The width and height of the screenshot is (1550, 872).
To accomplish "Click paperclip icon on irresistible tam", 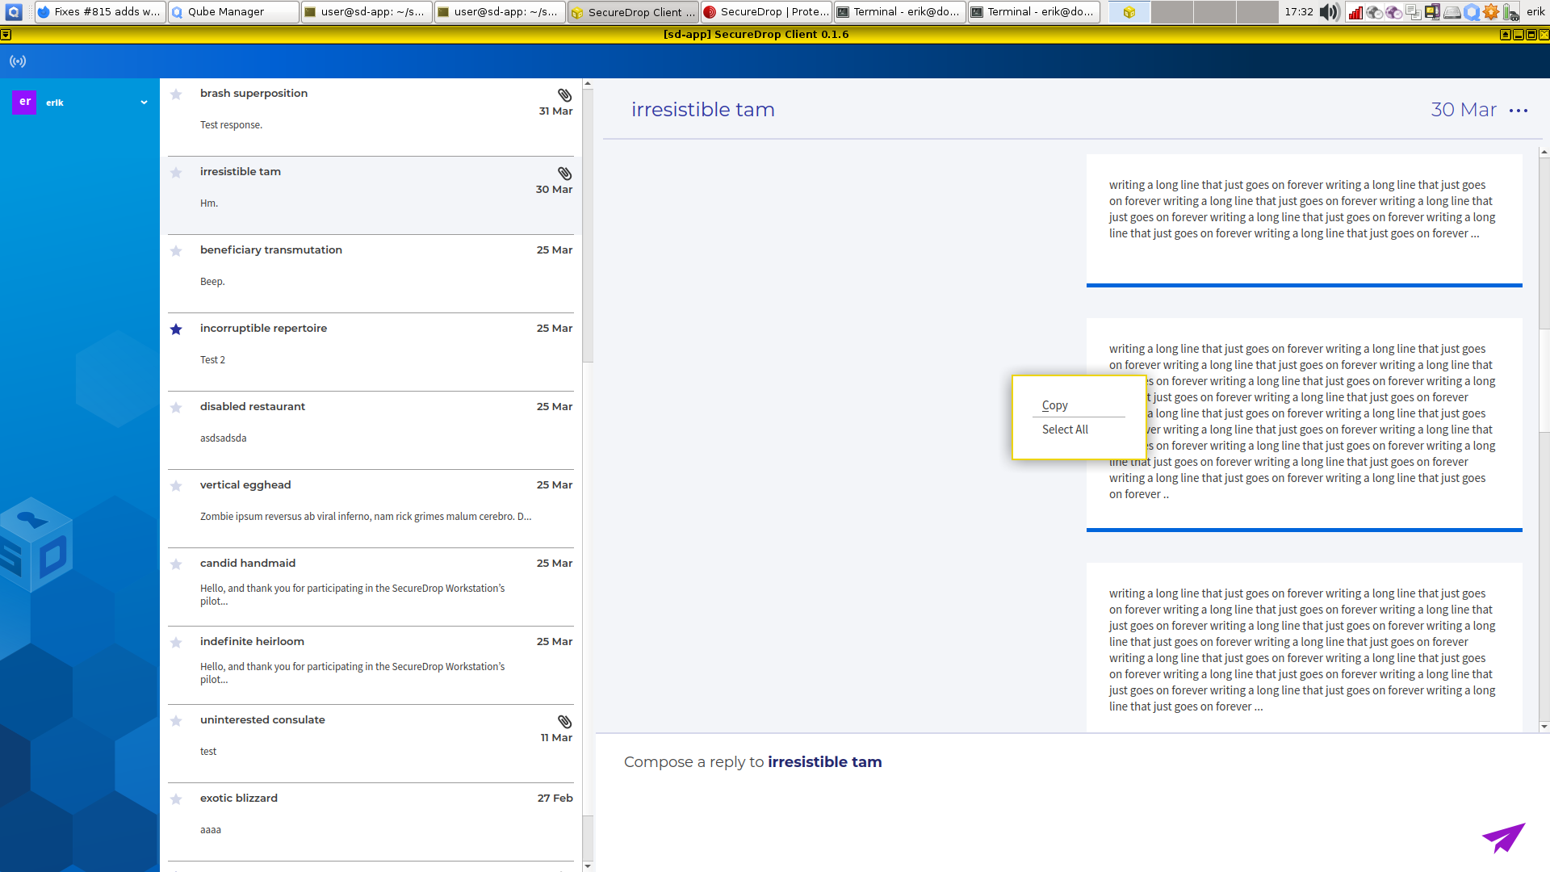I will click(564, 174).
